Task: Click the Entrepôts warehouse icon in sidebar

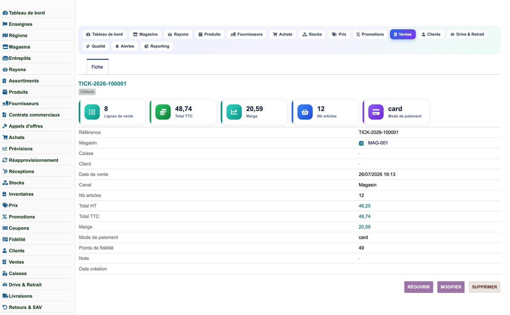Action: [x=5, y=58]
